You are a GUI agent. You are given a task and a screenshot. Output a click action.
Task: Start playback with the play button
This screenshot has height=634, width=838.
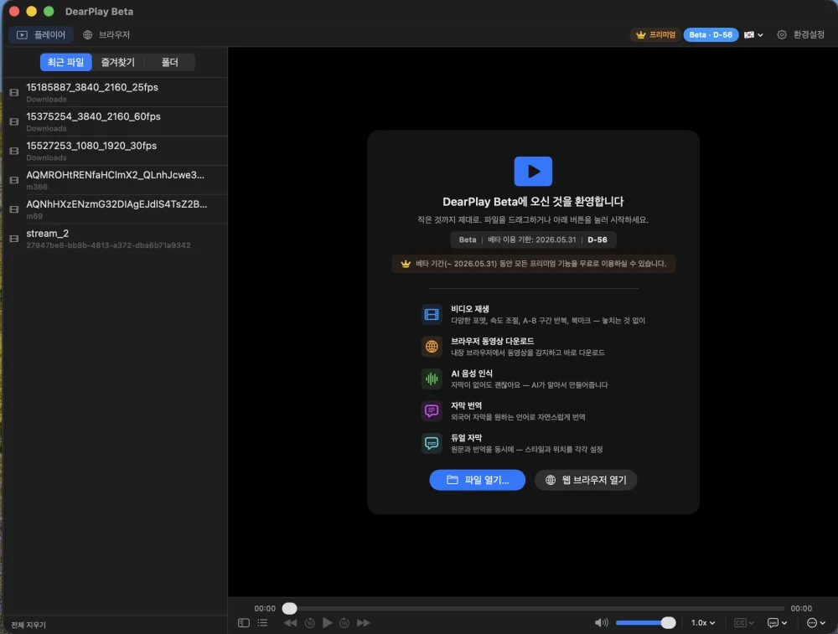click(327, 623)
